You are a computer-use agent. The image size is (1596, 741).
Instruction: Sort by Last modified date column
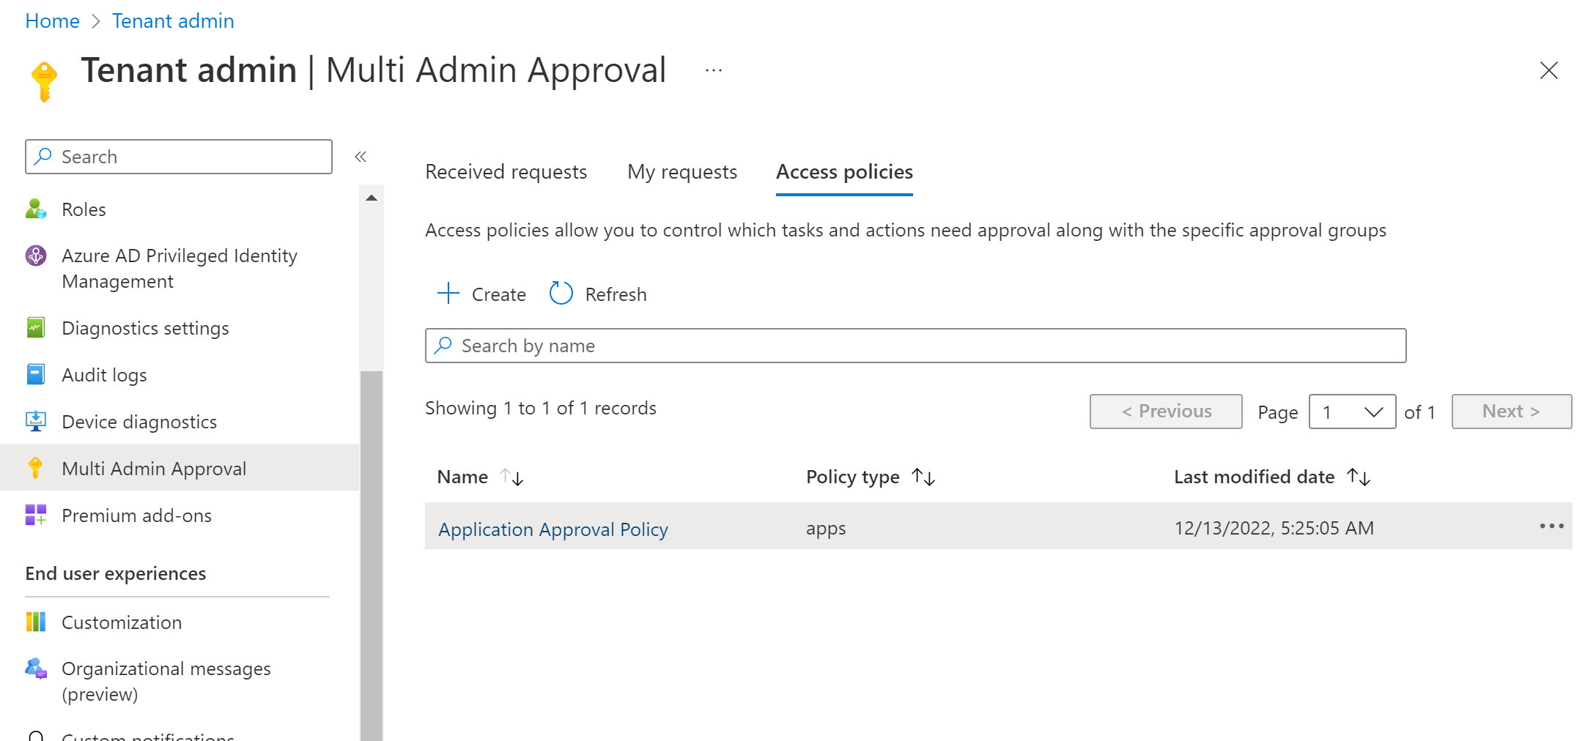click(x=1359, y=477)
